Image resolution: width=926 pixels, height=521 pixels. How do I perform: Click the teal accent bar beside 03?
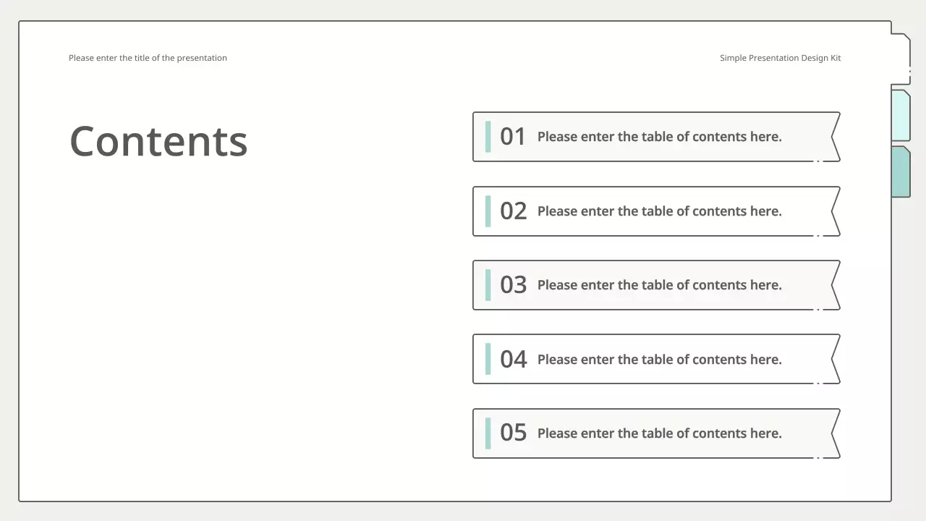pyautogui.click(x=488, y=285)
